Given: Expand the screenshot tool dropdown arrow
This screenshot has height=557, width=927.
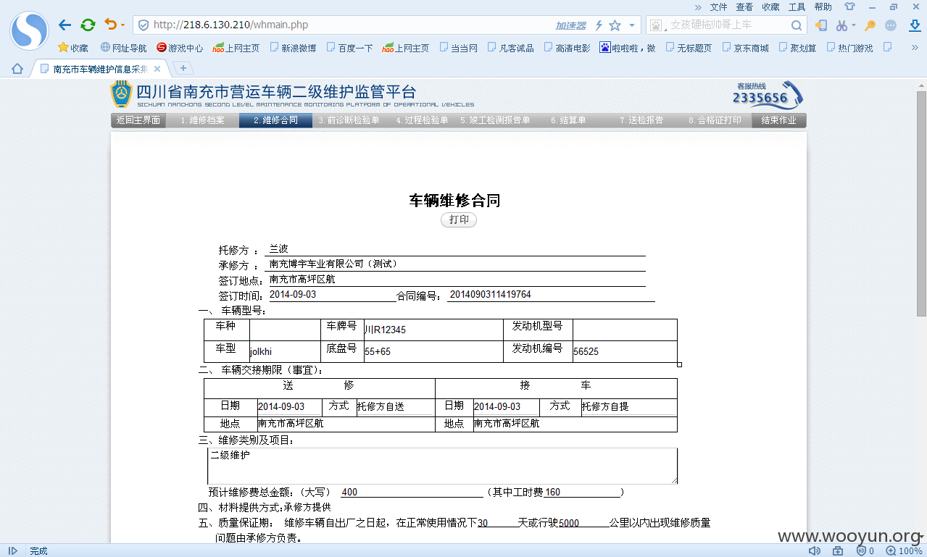Looking at the screenshot, I should [x=853, y=25].
